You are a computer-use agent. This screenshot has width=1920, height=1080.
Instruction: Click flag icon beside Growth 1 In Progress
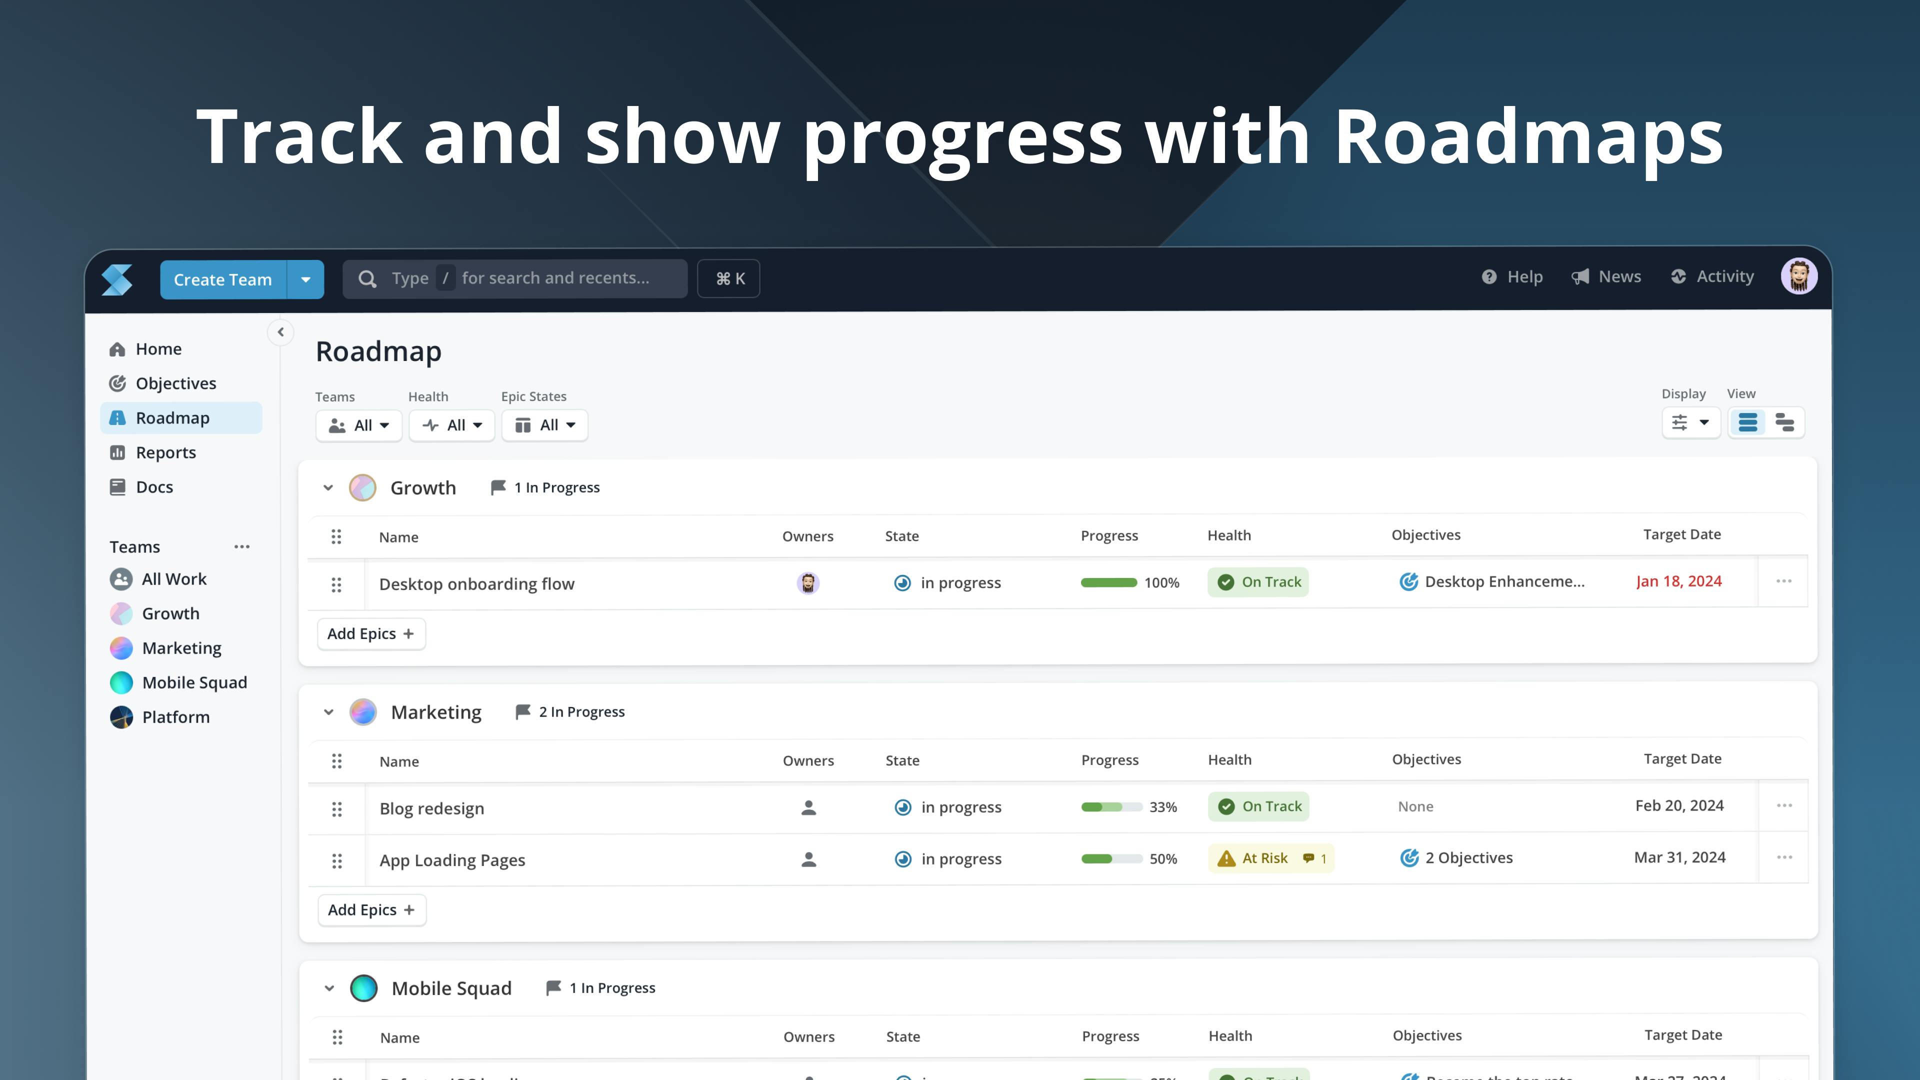pyautogui.click(x=498, y=487)
